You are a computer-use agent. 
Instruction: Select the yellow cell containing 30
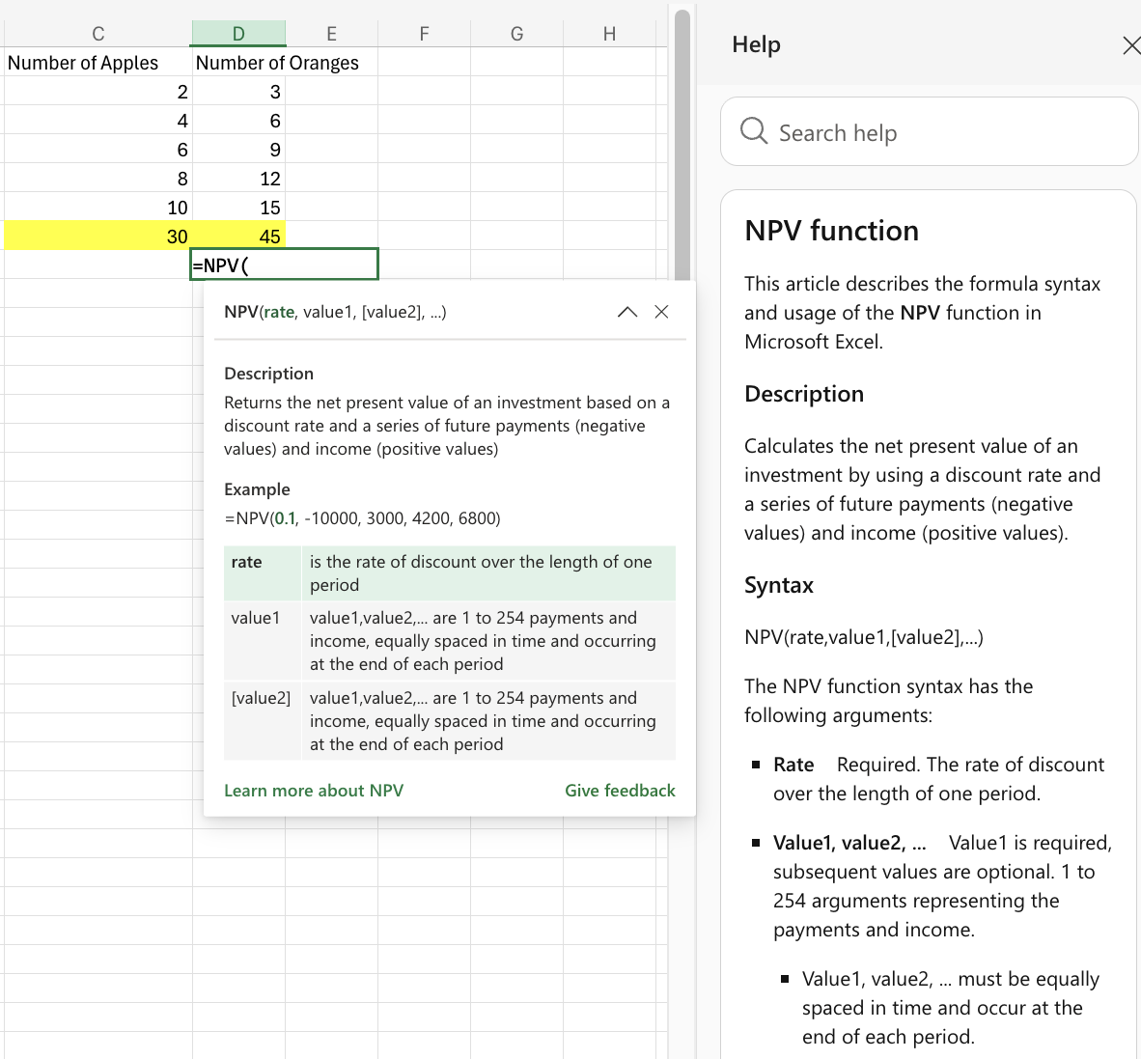97,236
